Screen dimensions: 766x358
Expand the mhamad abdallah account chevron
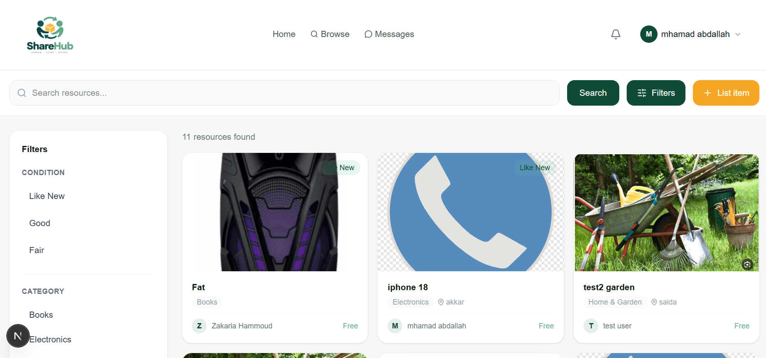tap(738, 35)
